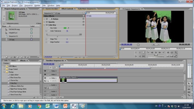194x109 pixels.
Task: Open Chrome from the taskbar
Action: click(x=39, y=106)
